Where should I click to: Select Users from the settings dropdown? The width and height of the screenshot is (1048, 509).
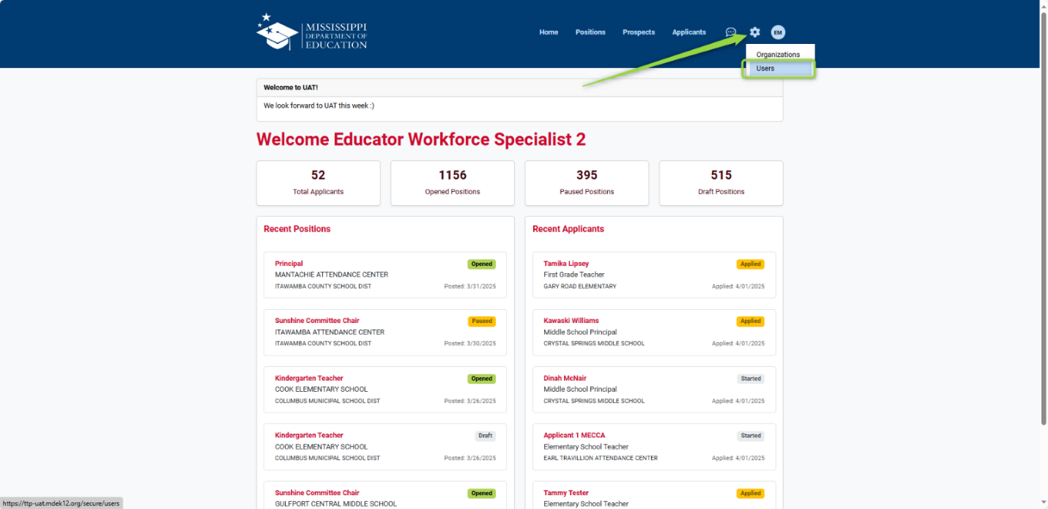(x=765, y=69)
